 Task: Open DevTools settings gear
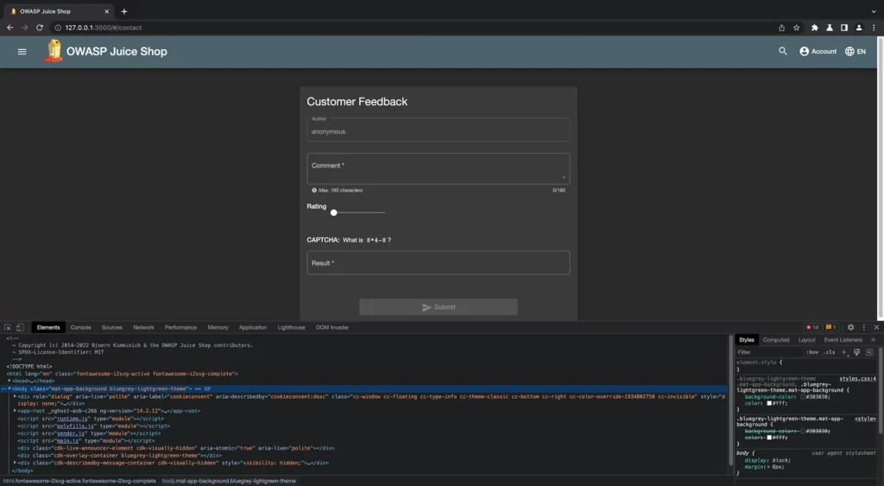pyautogui.click(x=850, y=327)
